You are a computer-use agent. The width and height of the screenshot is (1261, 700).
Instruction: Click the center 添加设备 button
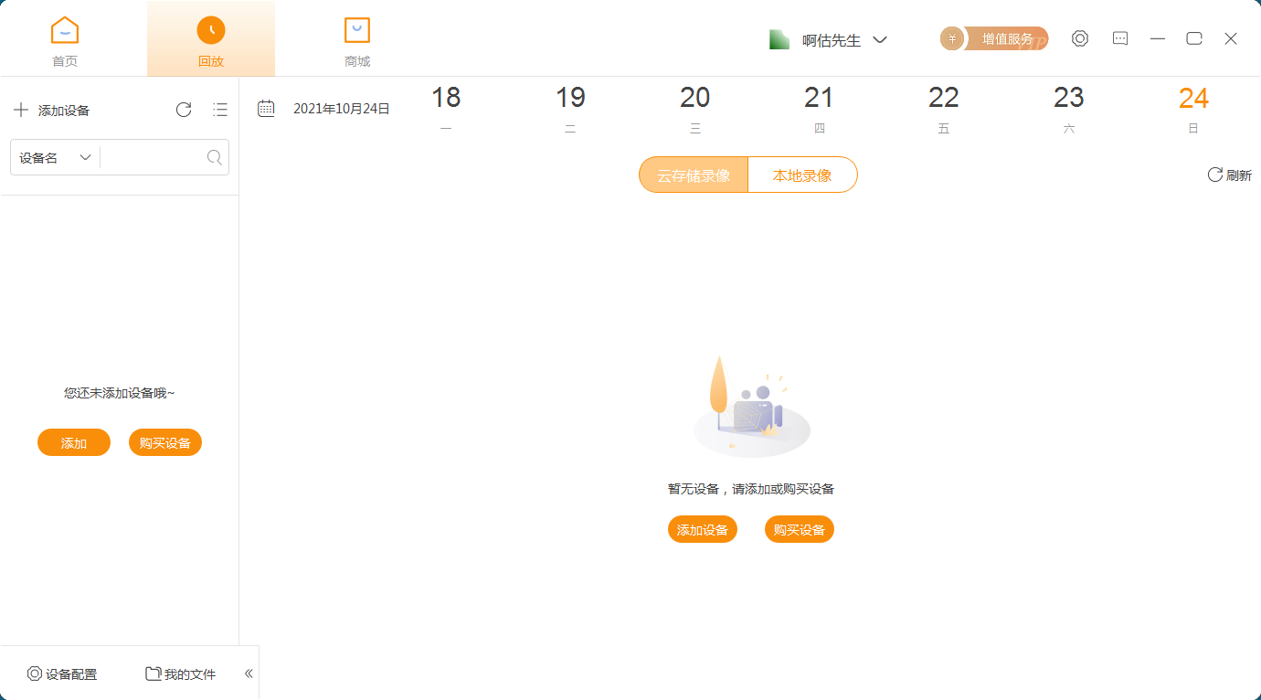click(x=703, y=530)
